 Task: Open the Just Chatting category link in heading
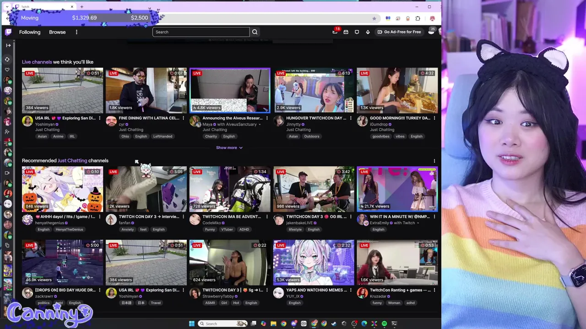(72, 161)
